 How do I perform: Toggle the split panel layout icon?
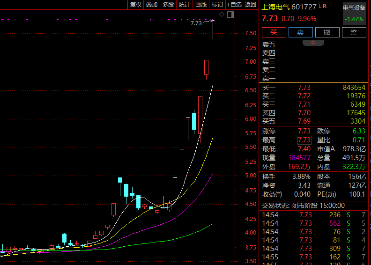click(230, 15)
